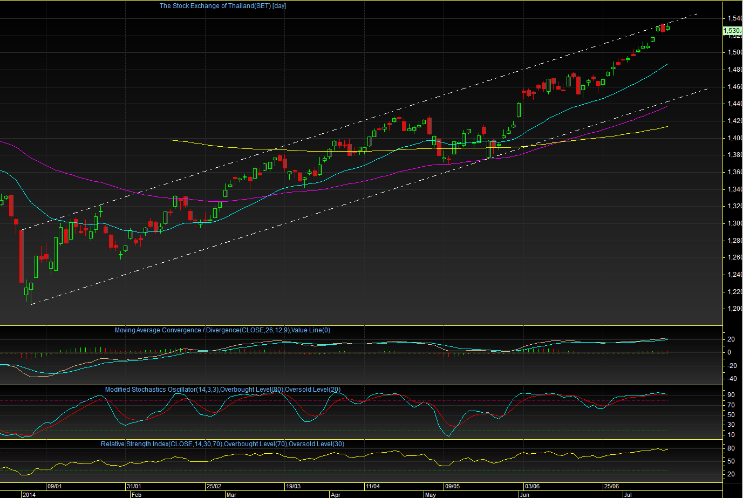
Task: Click the 1,500 price axis label
Action: [734, 52]
